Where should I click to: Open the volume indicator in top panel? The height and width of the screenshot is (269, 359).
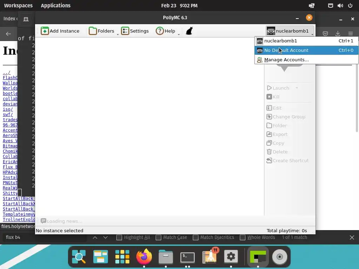(x=340, y=6)
